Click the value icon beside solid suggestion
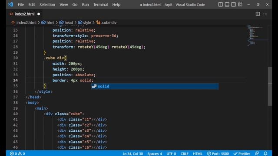This screenshot has height=156, width=278. 94,86
